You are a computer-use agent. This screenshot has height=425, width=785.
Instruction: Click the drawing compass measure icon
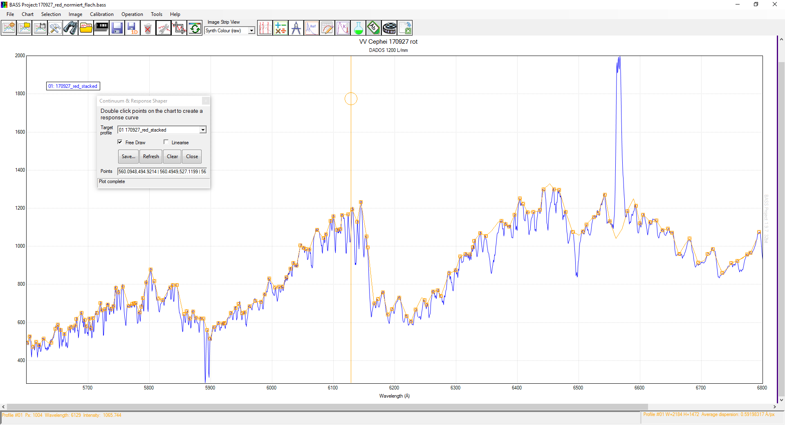296,28
